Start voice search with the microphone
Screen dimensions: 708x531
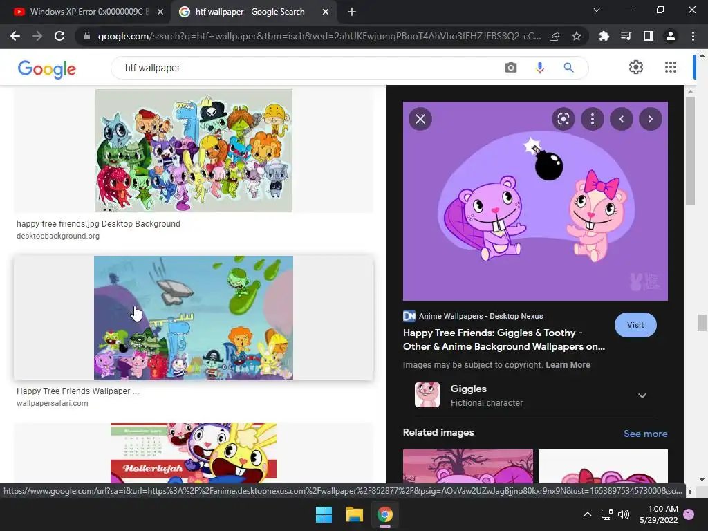coord(539,68)
